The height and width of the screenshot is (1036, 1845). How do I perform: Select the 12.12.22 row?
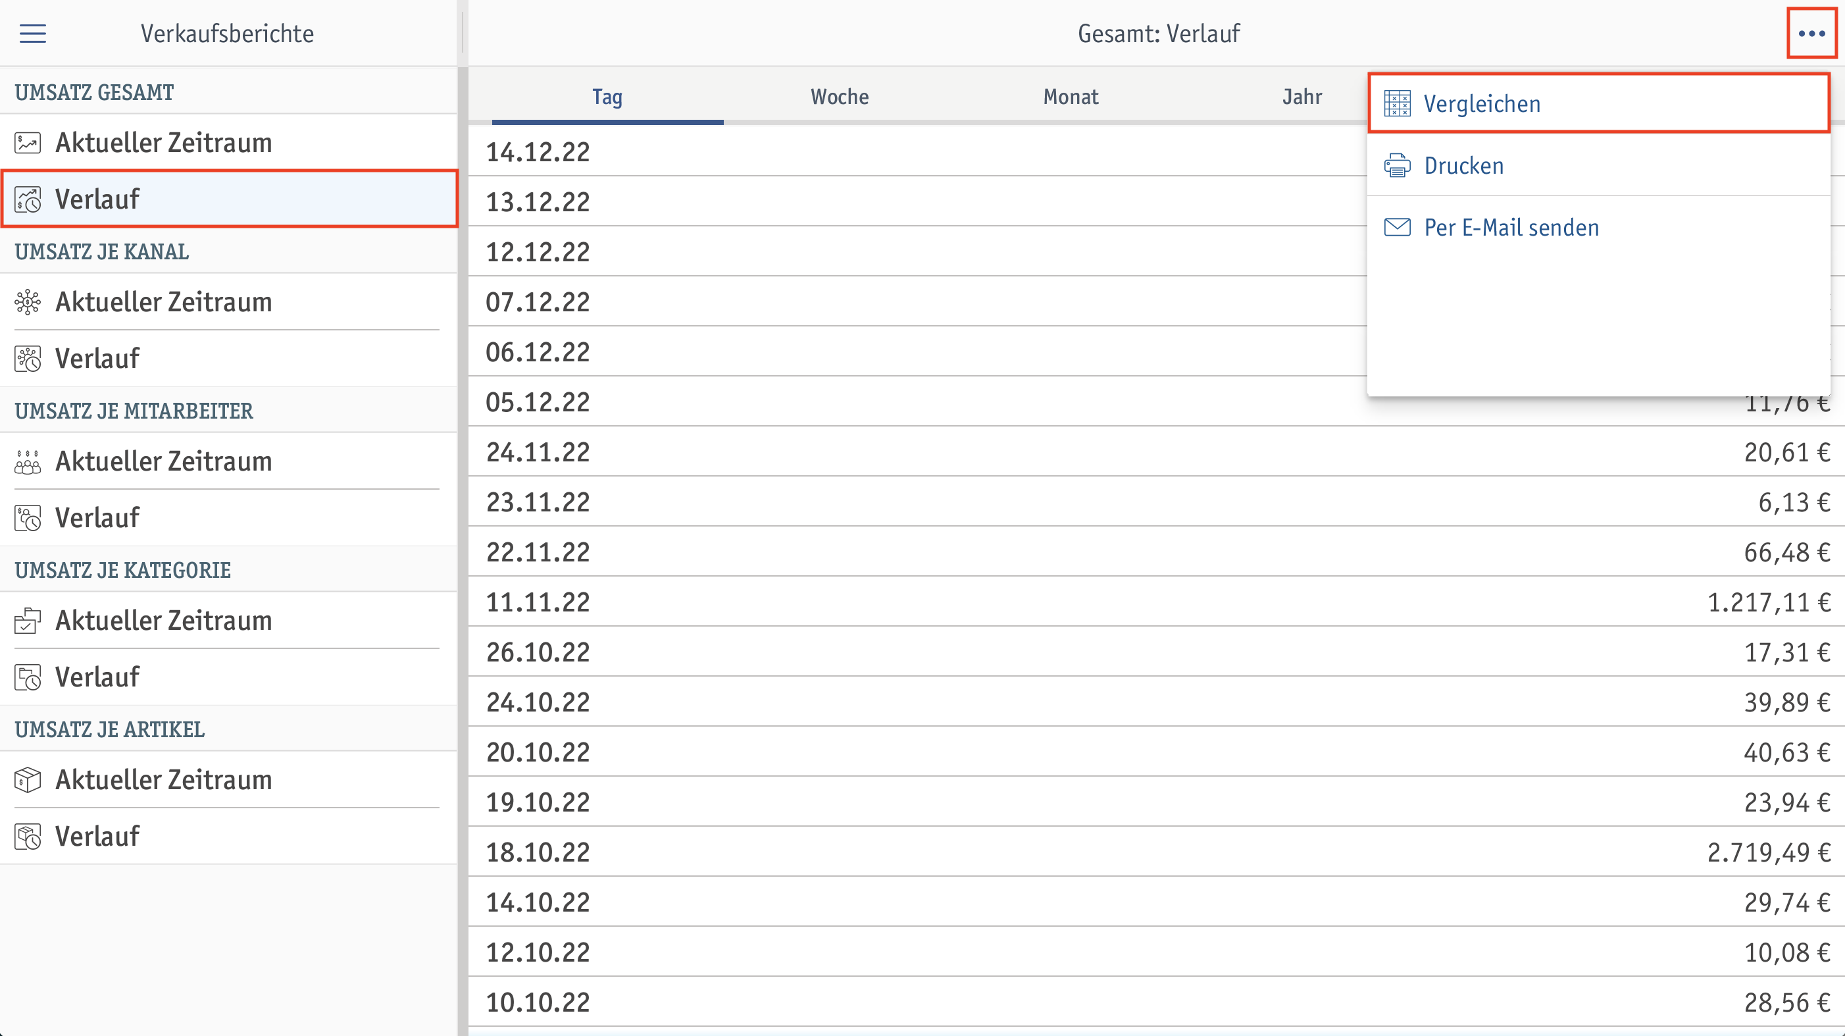917,252
